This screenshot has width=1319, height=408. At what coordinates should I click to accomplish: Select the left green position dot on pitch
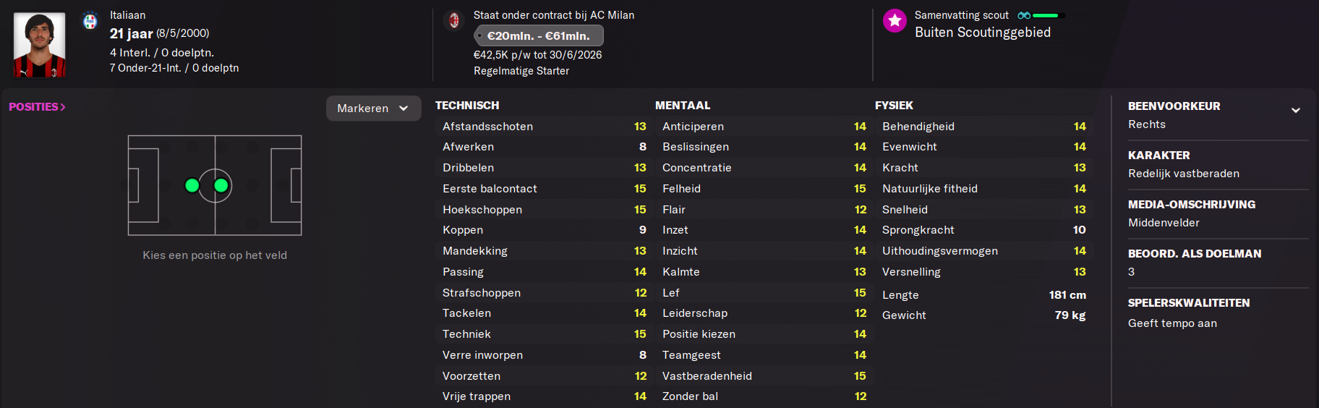pyautogui.click(x=192, y=185)
